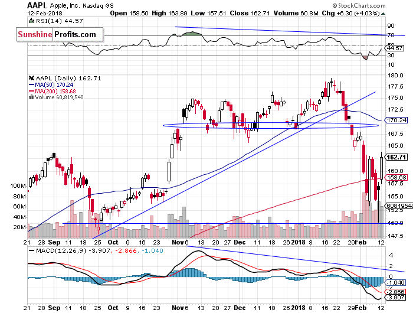Click the MA(200) 158.68 legend entry
The width and height of the screenshot is (413, 313).
pos(52,91)
